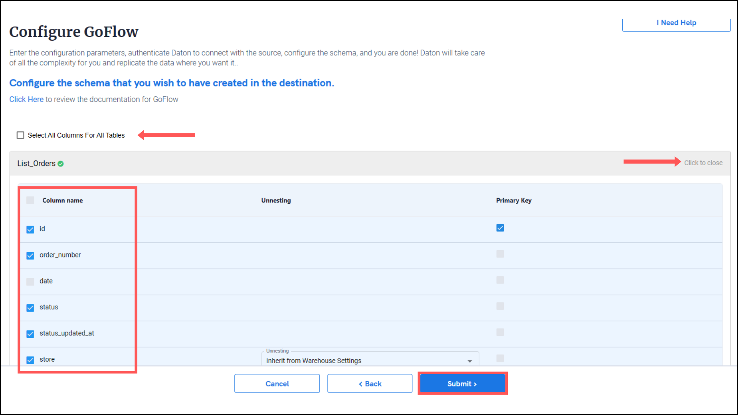Cancel the GoFlow configuration

[x=277, y=383]
